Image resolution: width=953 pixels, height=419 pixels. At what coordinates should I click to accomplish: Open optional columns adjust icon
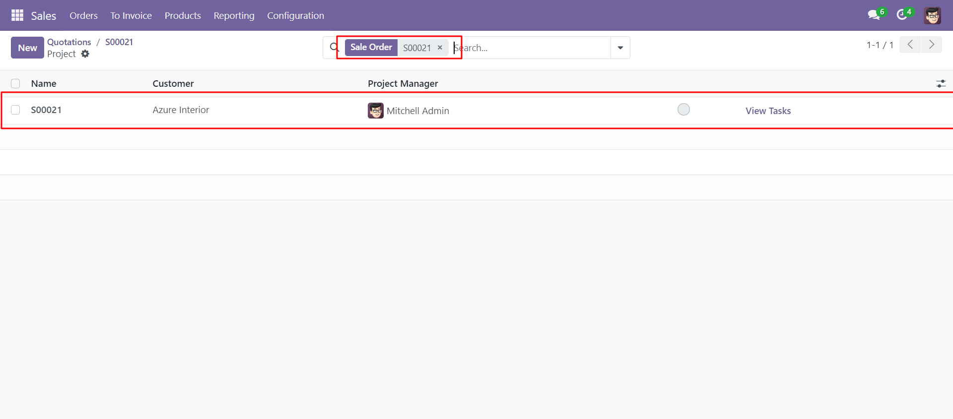point(941,83)
